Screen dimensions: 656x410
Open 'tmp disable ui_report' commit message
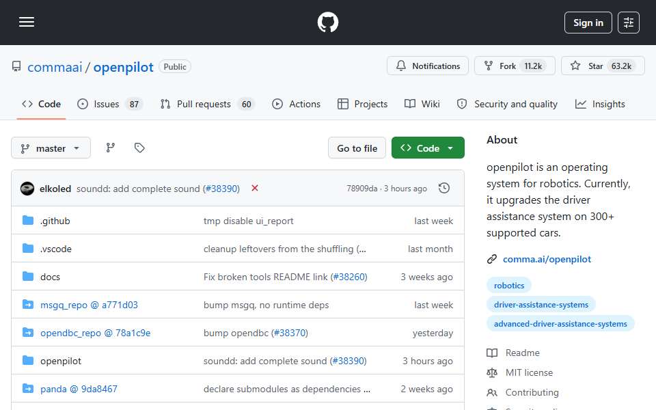coord(249,221)
